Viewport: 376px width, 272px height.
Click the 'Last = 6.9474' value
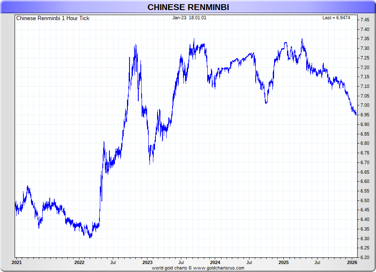(336, 18)
